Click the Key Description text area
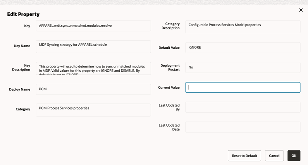308x165 pixels. [x=93, y=69]
